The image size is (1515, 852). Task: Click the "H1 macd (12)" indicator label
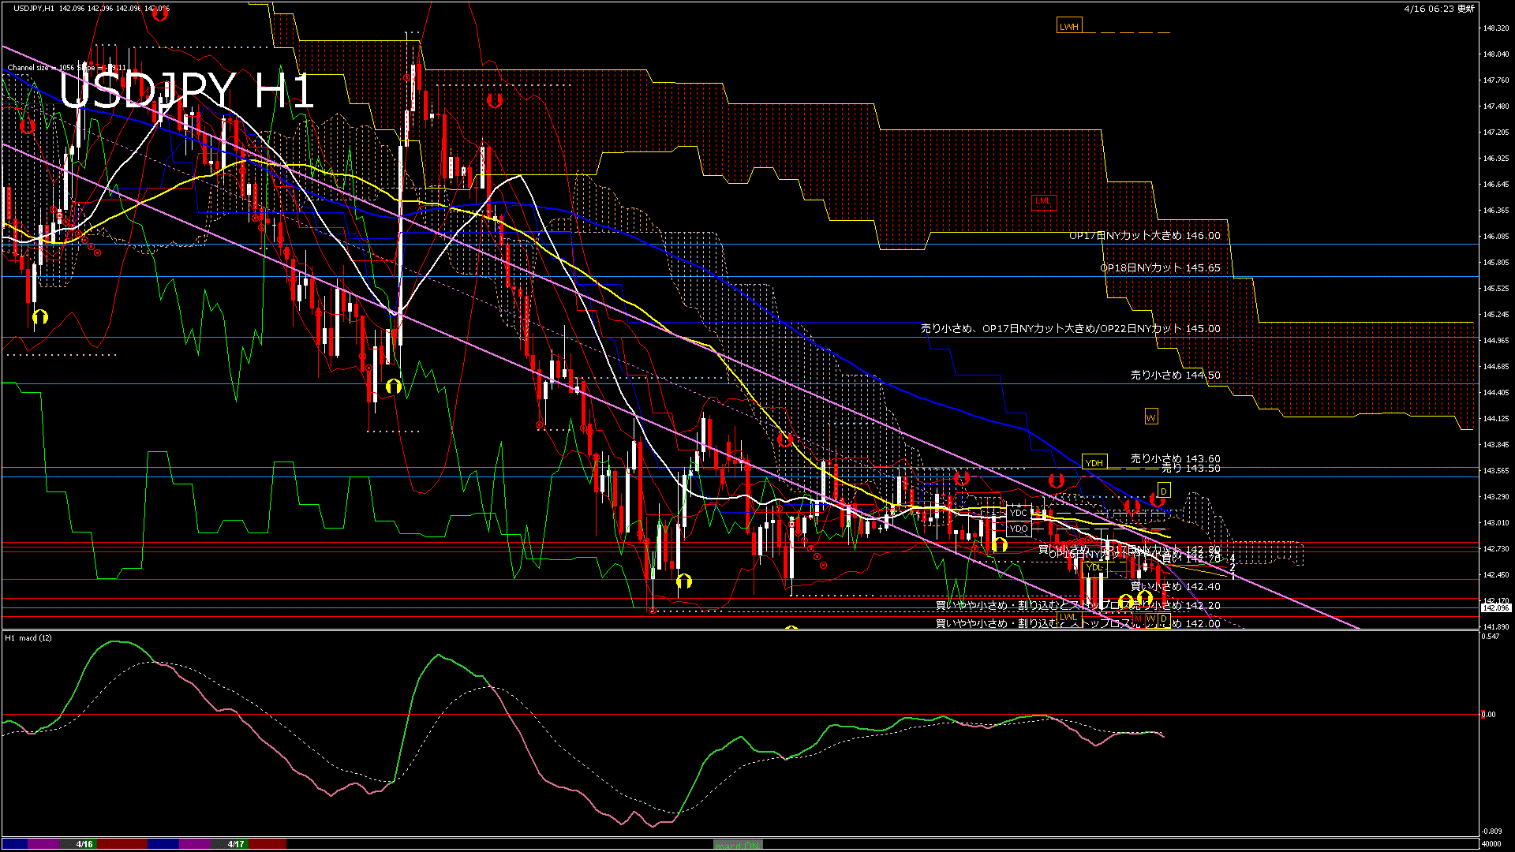pyautogui.click(x=28, y=637)
